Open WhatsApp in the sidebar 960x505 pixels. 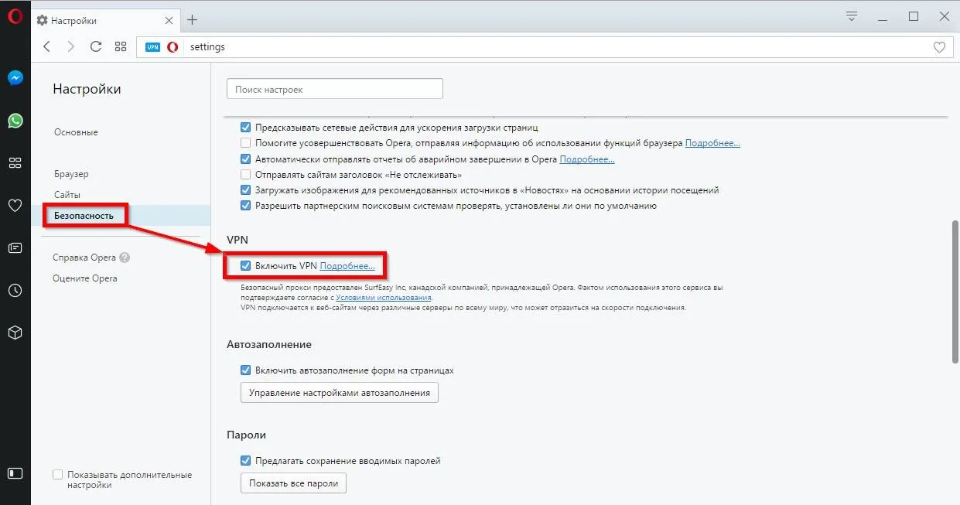(15, 121)
